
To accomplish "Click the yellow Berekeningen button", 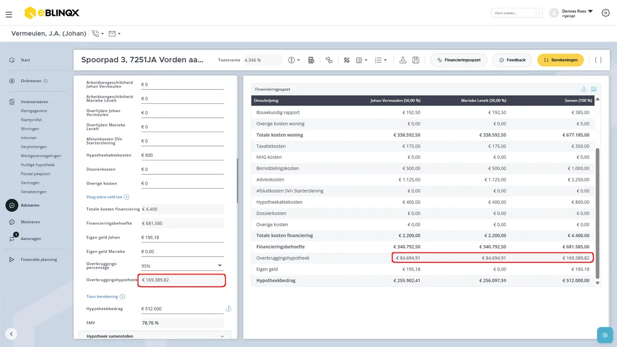I will (x=560, y=60).
